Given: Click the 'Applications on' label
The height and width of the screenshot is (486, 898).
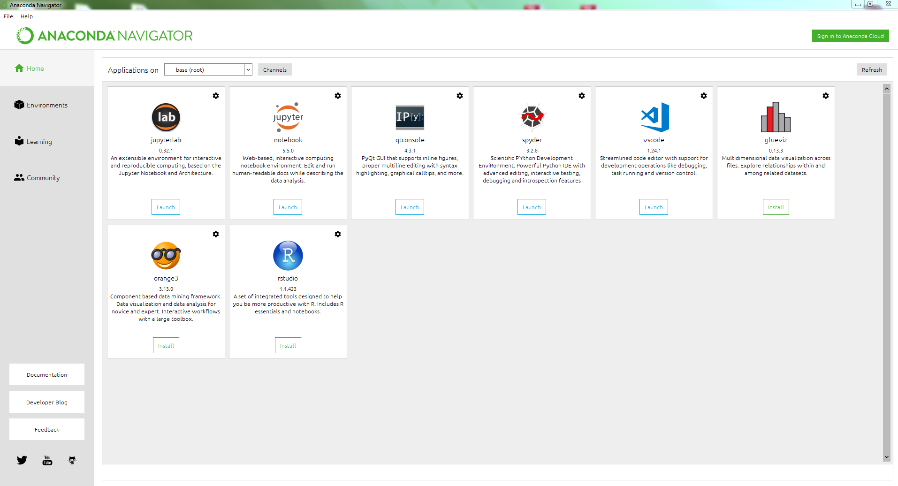Looking at the screenshot, I should [133, 70].
